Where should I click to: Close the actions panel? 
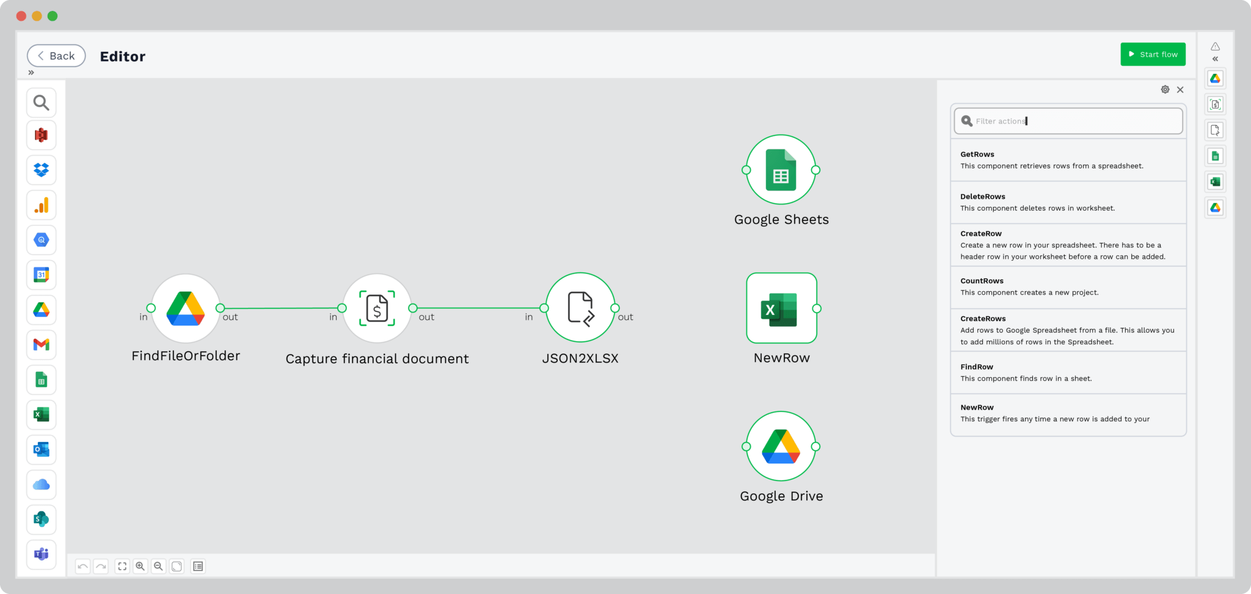coord(1180,89)
